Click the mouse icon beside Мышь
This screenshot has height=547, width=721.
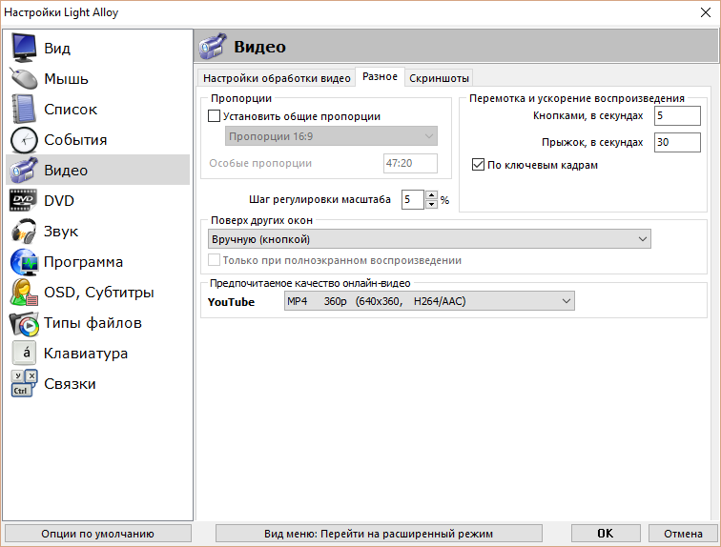click(x=24, y=78)
